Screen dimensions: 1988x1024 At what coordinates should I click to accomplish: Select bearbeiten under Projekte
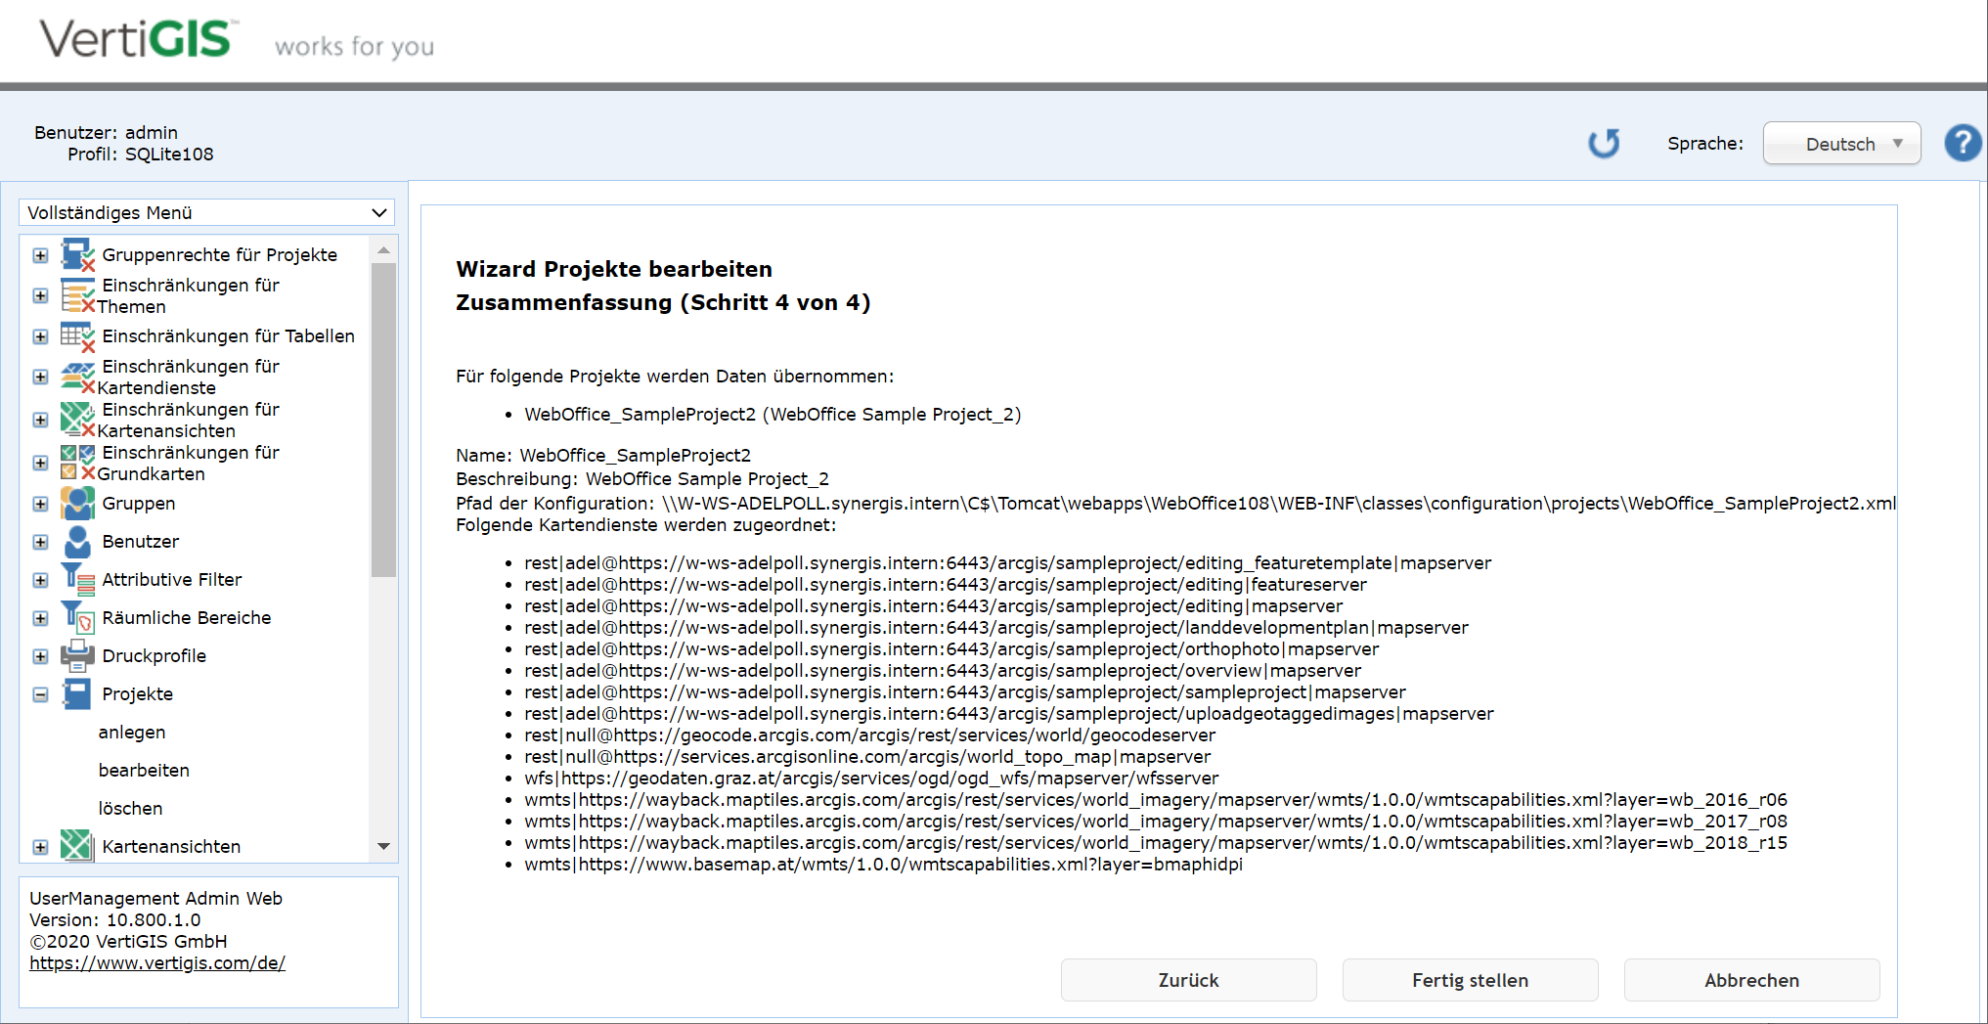pos(144,771)
